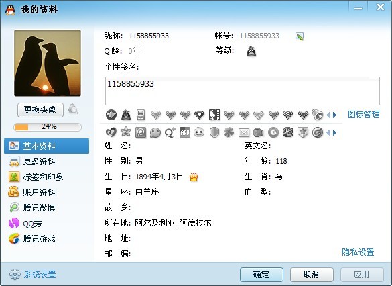Click the bell icon in badge row
The height and width of the screenshot is (286, 392).
point(318,115)
